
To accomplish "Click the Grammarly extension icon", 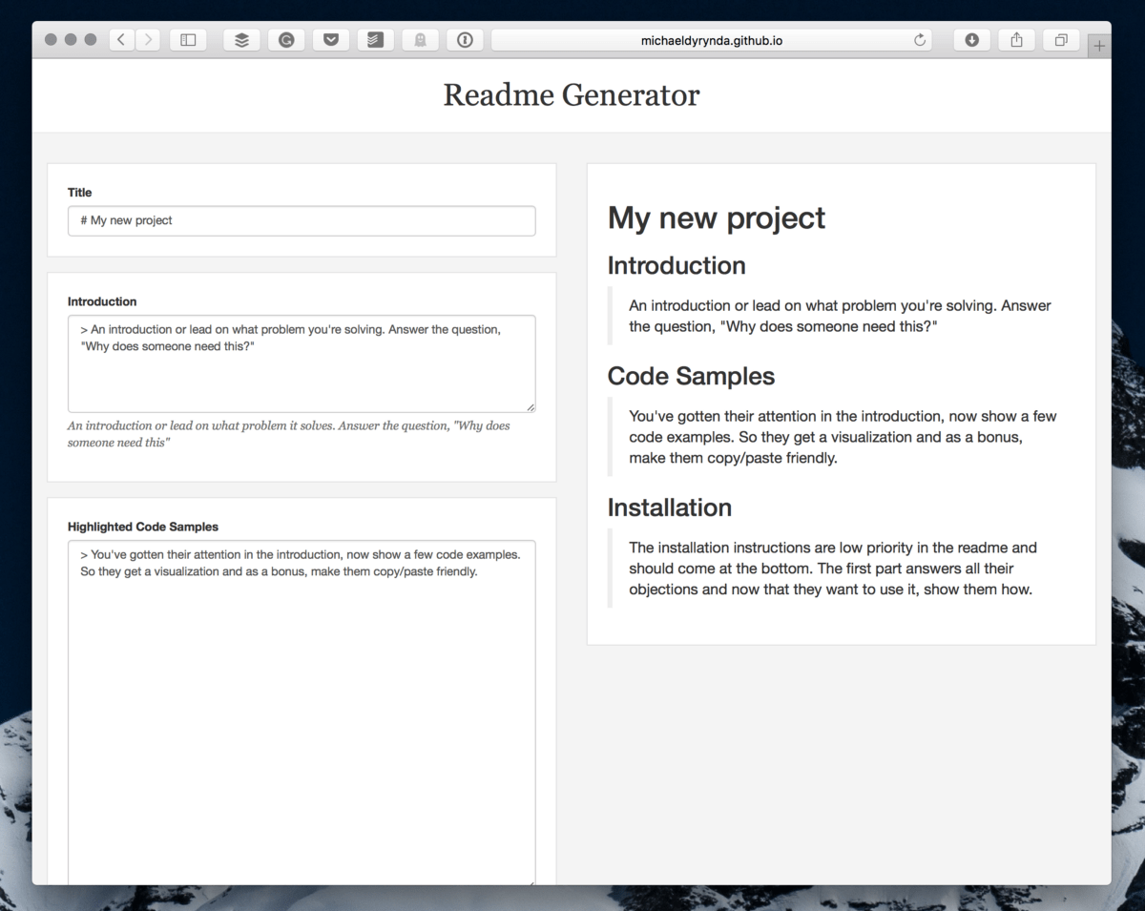I will (x=286, y=40).
